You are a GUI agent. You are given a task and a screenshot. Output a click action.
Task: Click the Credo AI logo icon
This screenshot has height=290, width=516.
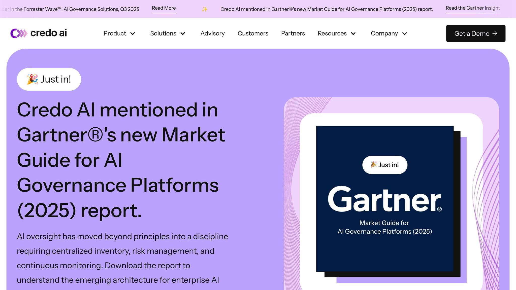point(19,33)
